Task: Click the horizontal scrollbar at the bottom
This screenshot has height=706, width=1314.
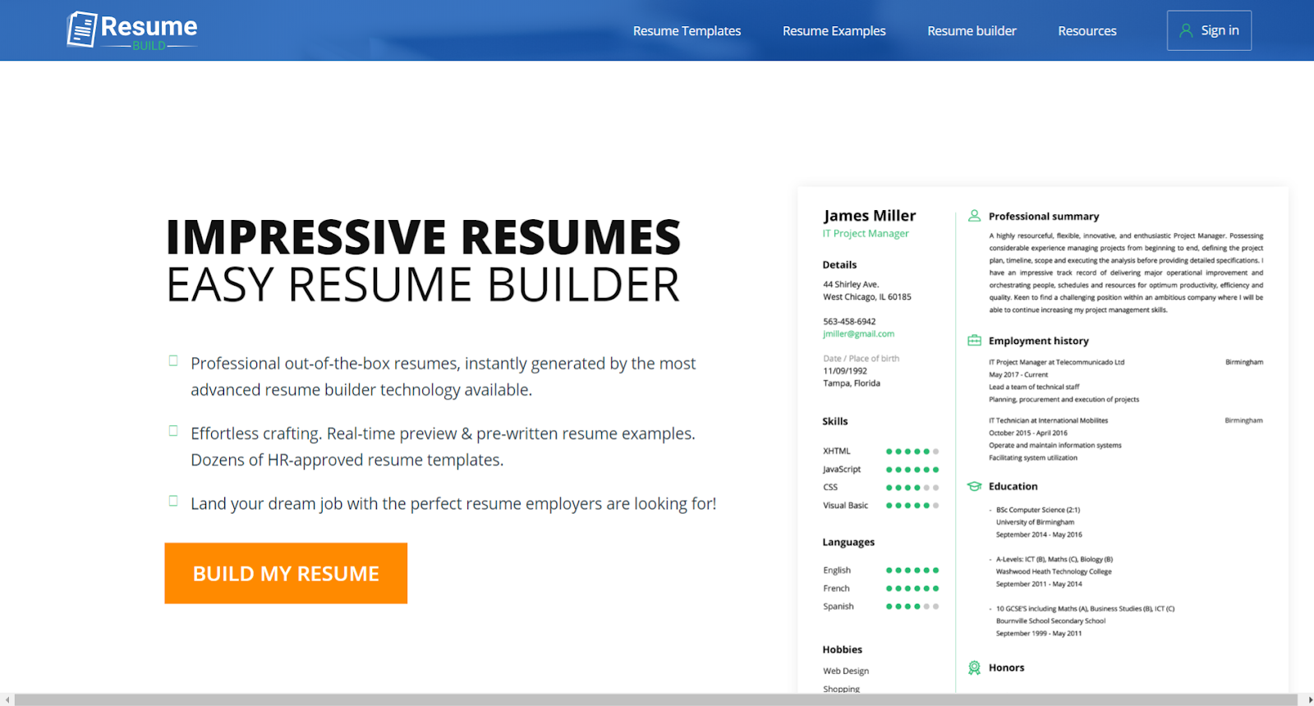Action: pos(657,699)
